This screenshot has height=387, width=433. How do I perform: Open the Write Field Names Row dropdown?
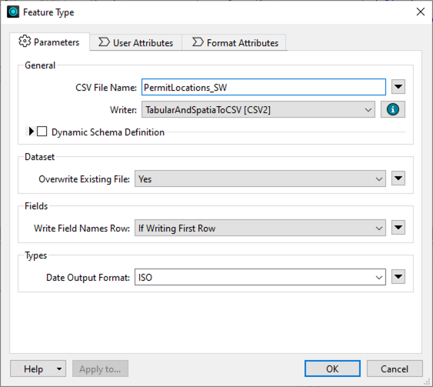[x=260, y=228]
